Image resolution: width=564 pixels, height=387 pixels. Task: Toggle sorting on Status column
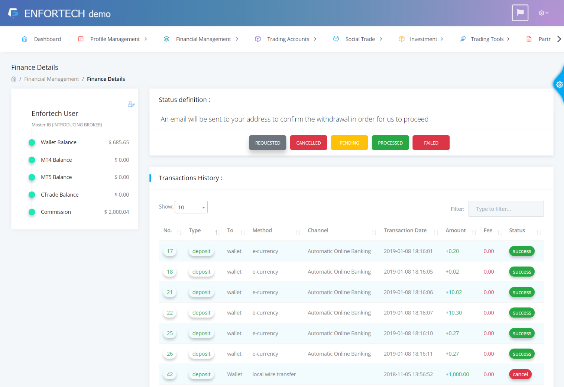[x=538, y=232]
